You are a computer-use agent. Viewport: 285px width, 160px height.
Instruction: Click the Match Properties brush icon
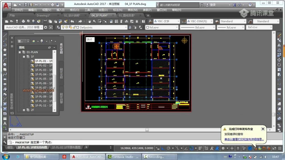point(66,21)
